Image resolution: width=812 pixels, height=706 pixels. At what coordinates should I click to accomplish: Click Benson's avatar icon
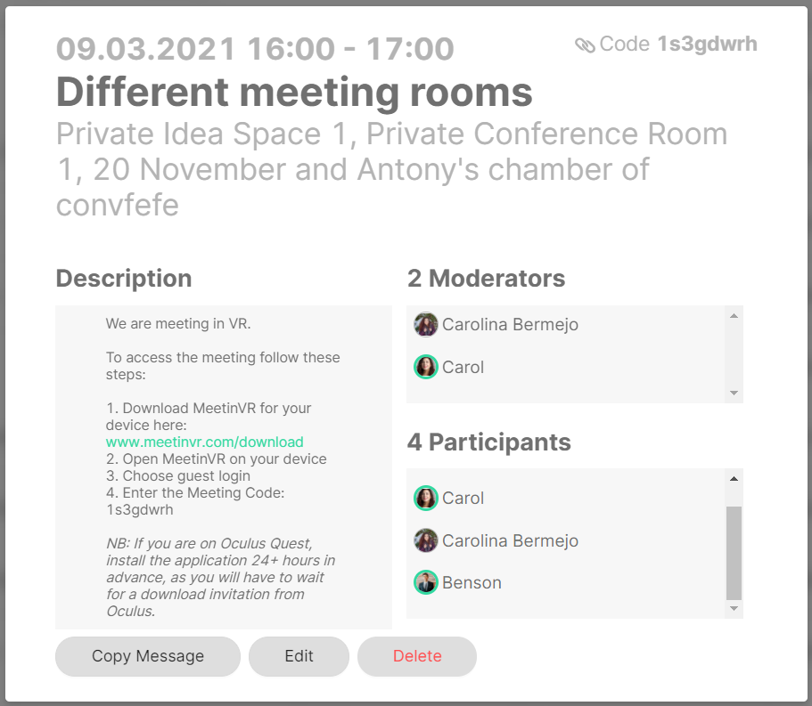[x=426, y=581]
